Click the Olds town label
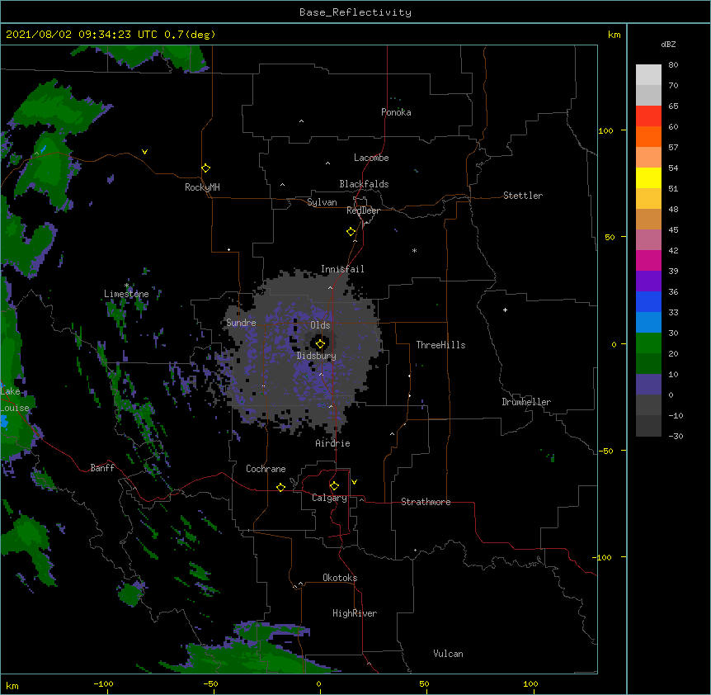The height and width of the screenshot is (695, 711). [320, 325]
